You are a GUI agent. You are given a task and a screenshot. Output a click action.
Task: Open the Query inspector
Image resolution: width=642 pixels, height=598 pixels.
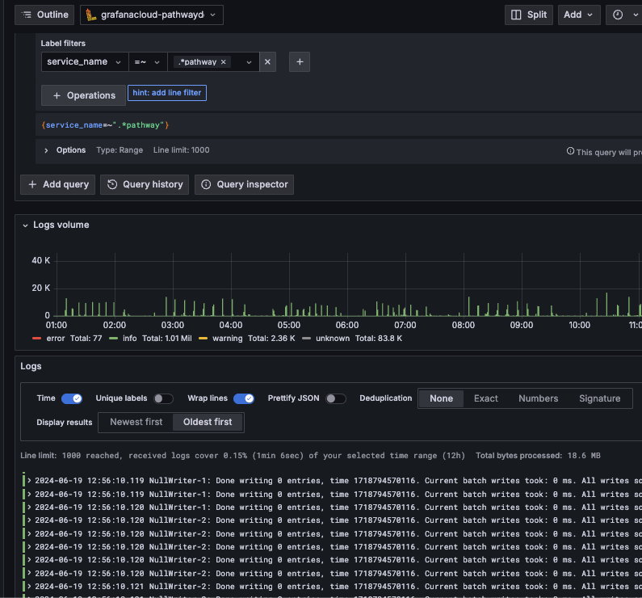(244, 184)
